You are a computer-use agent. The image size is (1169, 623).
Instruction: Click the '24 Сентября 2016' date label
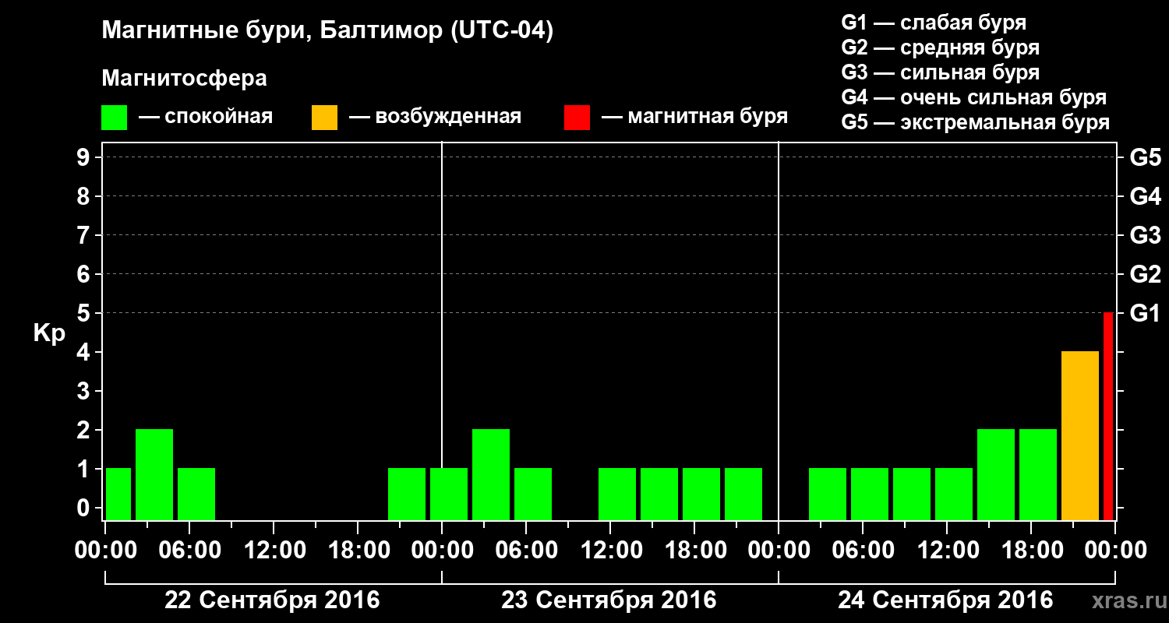(x=945, y=600)
